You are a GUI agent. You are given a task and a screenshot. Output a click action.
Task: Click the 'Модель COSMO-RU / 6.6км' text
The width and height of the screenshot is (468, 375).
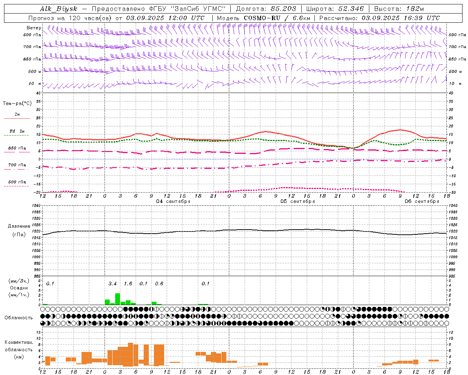(x=263, y=18)
